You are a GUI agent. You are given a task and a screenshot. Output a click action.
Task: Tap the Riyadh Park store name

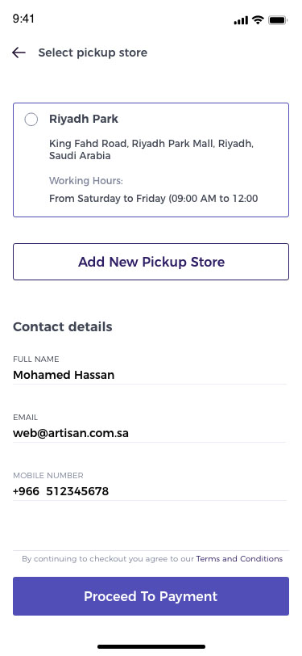click(x=84, y=120)
